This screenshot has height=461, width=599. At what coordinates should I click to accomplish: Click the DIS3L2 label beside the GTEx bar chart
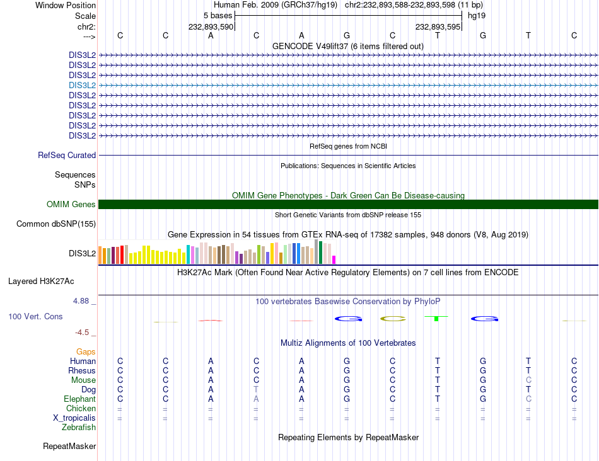pyautogui.click(x=82, y=253)
